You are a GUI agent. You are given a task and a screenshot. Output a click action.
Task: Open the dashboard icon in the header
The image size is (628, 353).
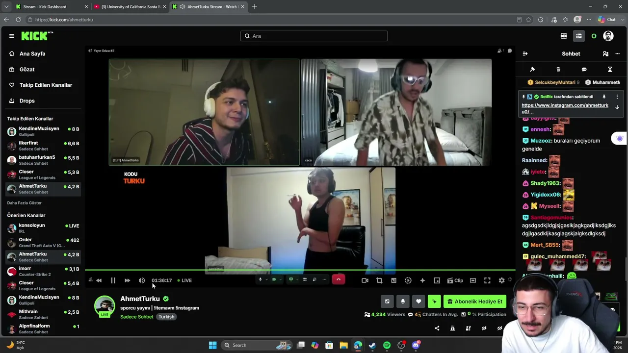[579, 36]
